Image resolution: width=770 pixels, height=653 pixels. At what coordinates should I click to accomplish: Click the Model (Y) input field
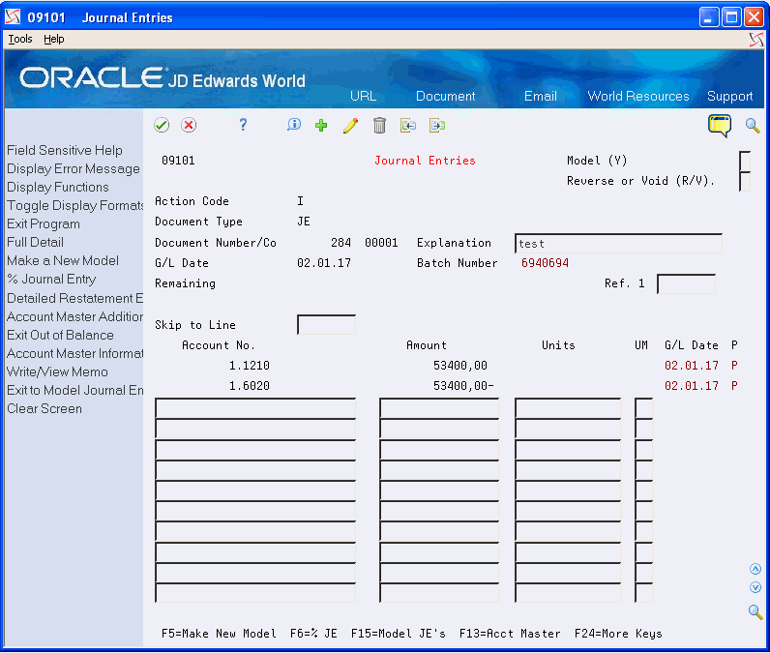745,161
